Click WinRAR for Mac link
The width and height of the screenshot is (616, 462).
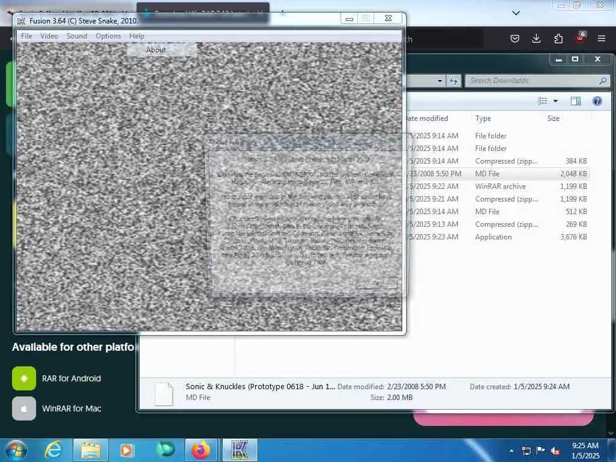coord(72,408)
